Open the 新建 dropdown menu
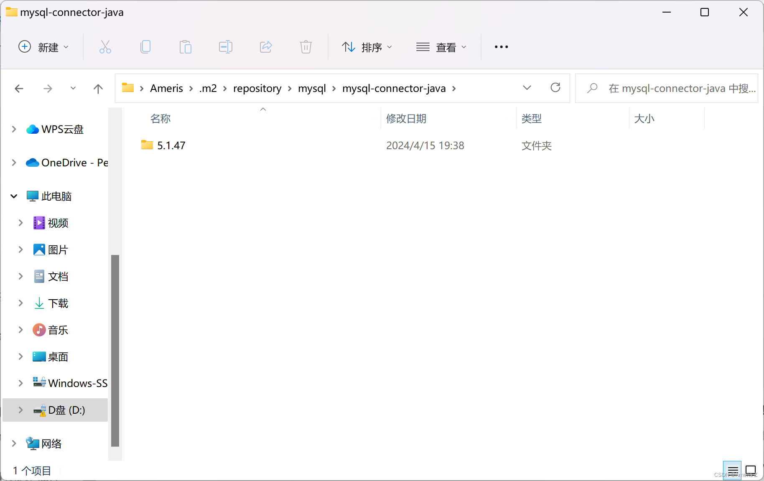 (43, 47)
